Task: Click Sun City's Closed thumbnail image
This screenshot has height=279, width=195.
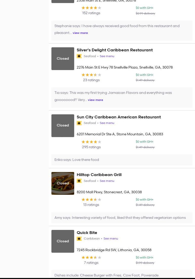Action: [63, 126]
